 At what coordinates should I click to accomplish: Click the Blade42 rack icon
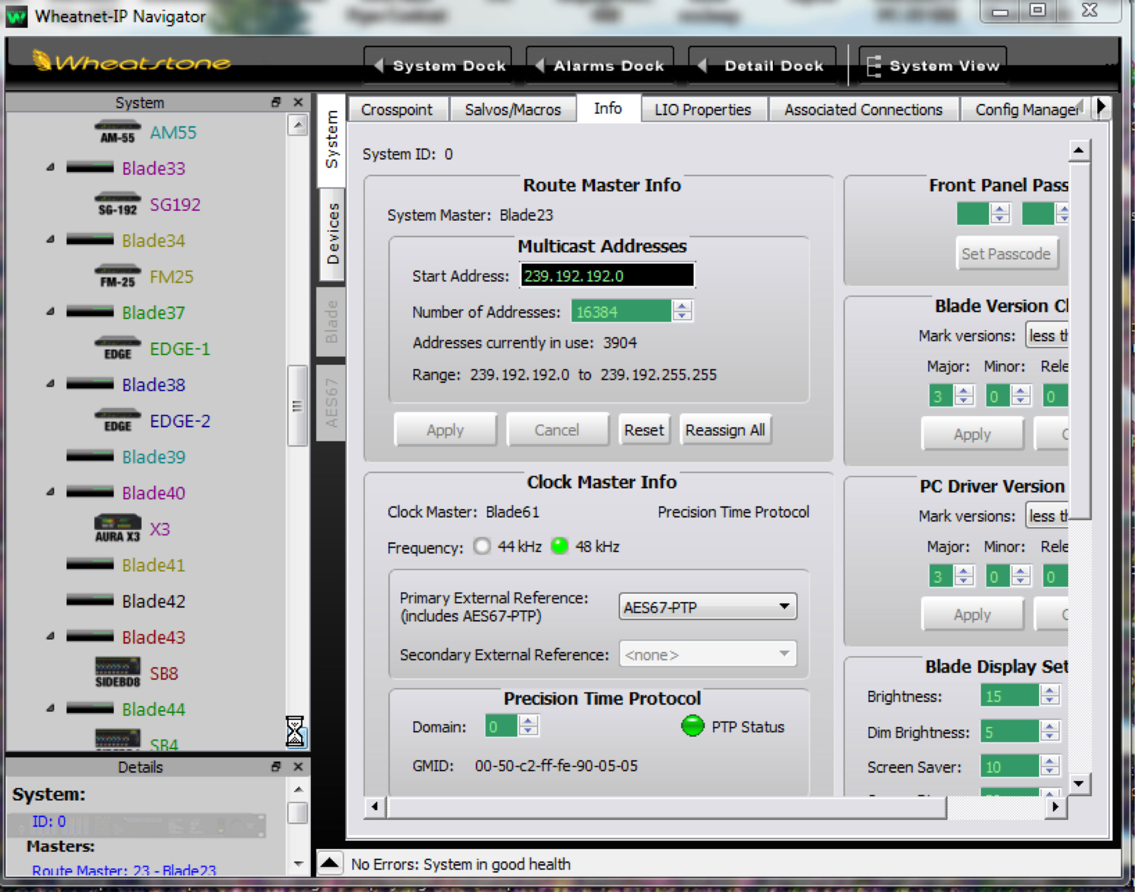click(x=90, y=600)
